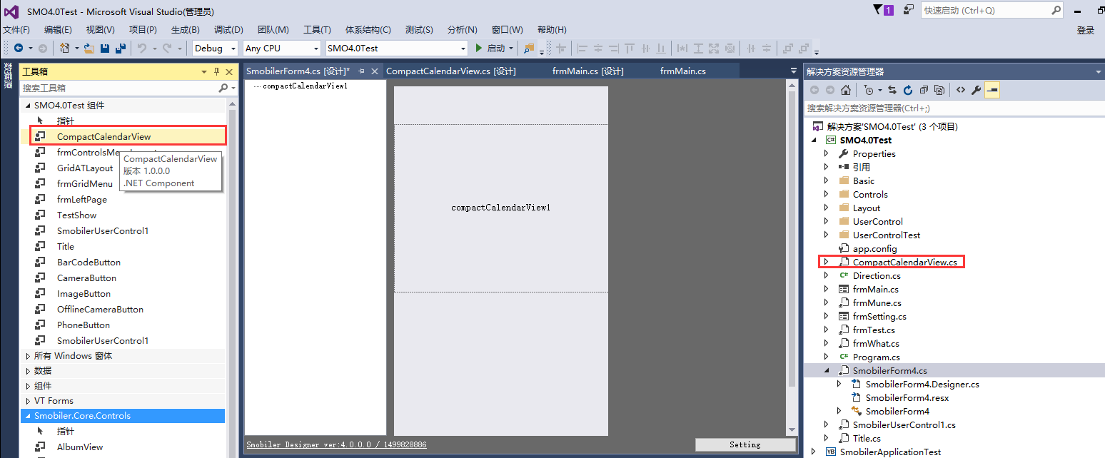This screenshot has width=1105, height=458.
Task: Open the 帮助(H) menu
Action: pyautogui.click(x=552, y=29)
